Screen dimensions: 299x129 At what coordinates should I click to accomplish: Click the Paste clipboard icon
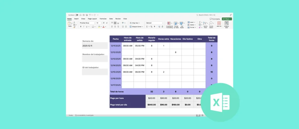pyautogui.click(x=70, y=24)
